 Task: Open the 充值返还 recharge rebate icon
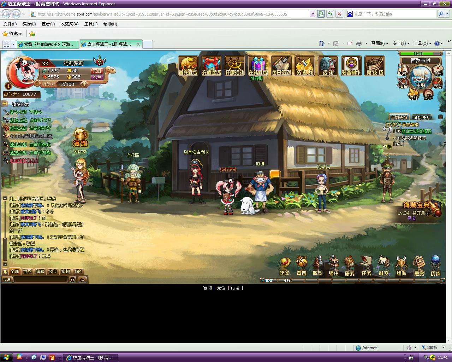(x=212, y=66)
